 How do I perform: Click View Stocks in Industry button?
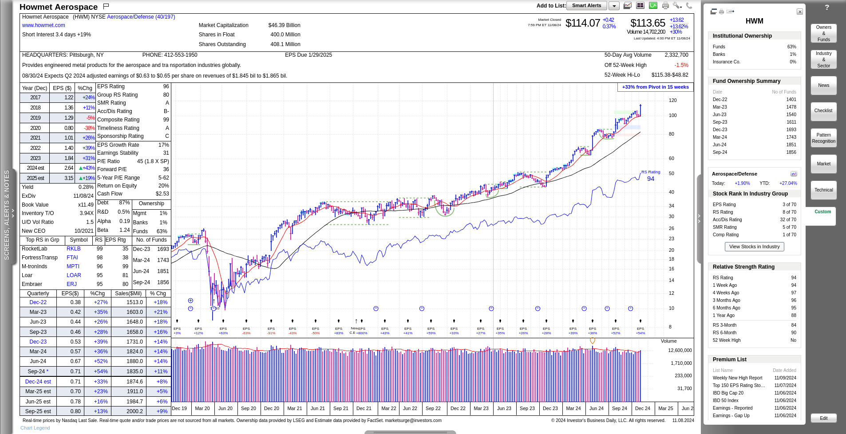coord(754,246)
